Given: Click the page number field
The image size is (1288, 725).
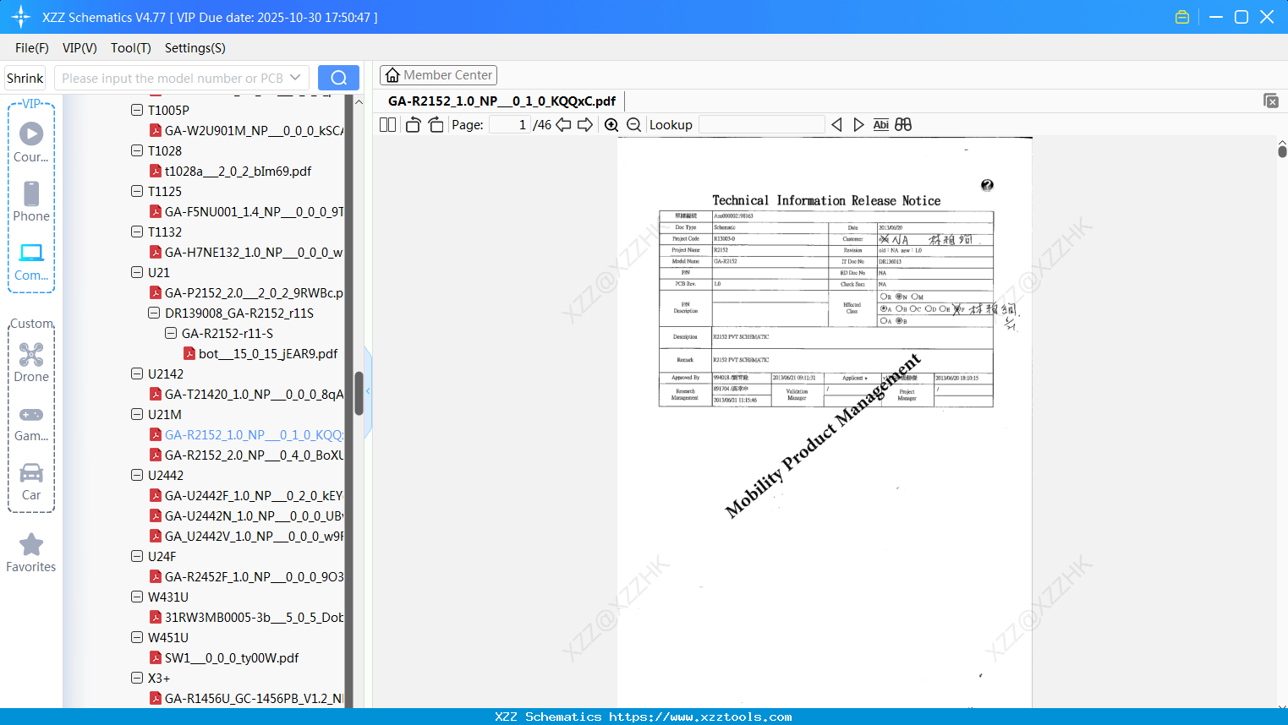Looking at the screenshot, I should (x=510, y=125).
